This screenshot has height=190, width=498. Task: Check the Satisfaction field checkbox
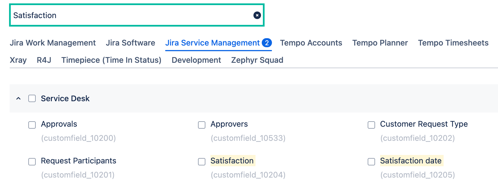pos(202,162)
